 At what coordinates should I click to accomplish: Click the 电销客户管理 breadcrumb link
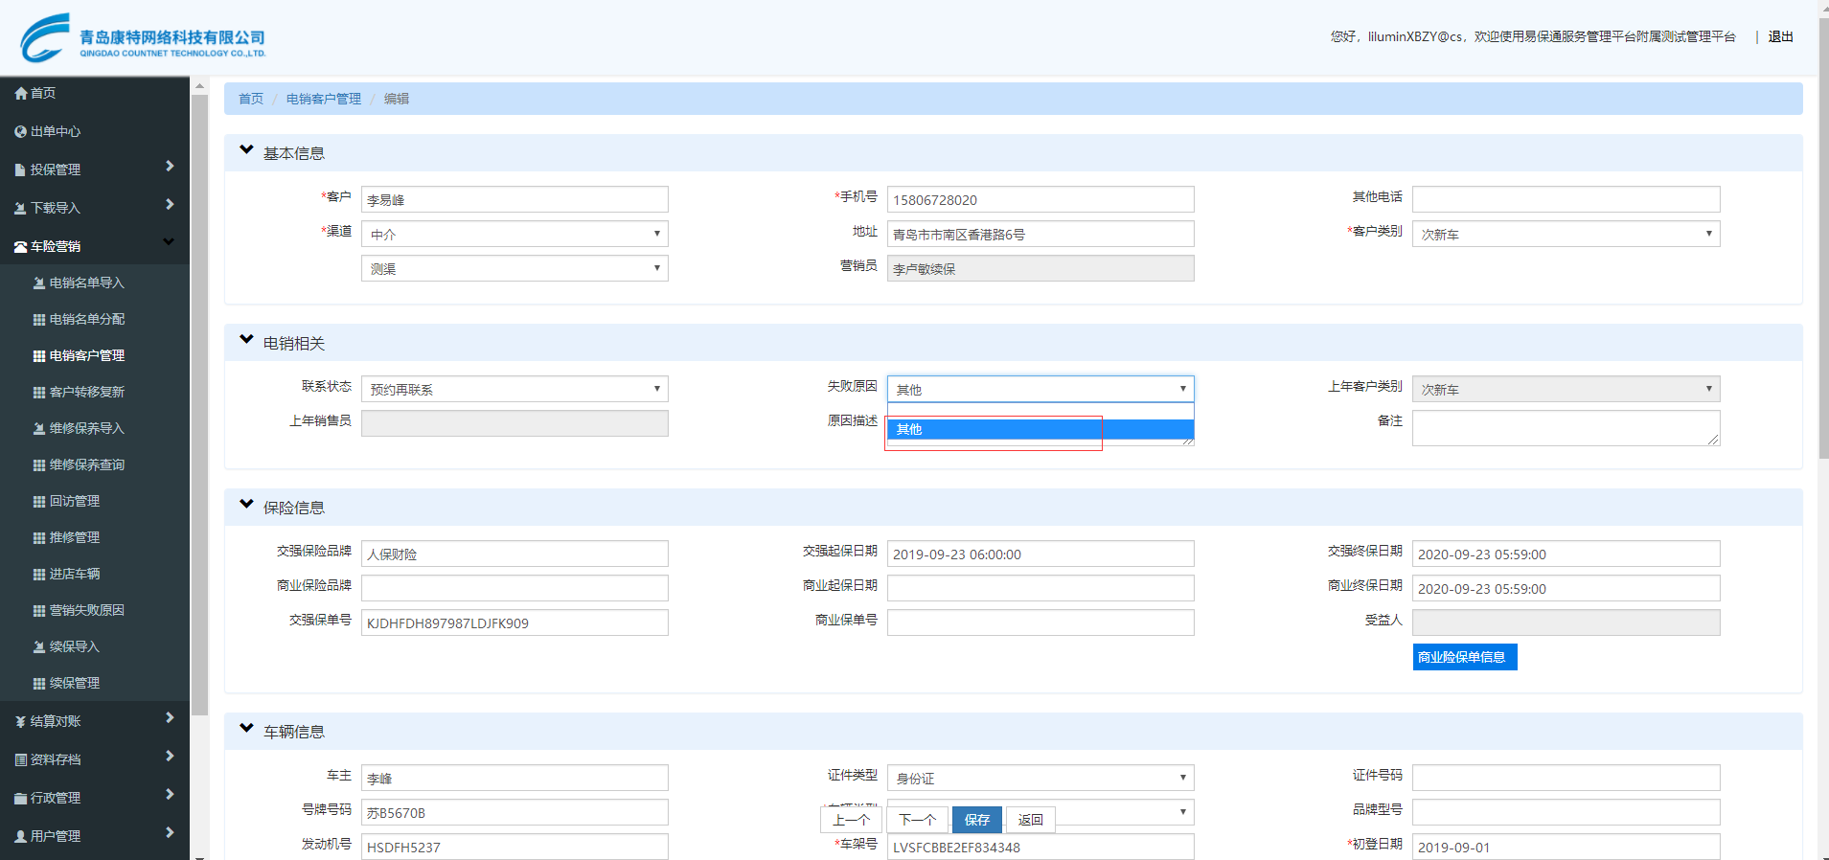coord(324,99)
